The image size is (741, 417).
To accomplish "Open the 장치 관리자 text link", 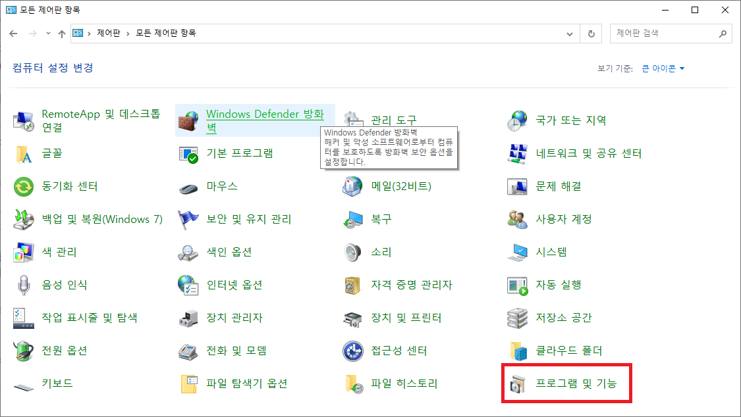I will coord(234,318).
